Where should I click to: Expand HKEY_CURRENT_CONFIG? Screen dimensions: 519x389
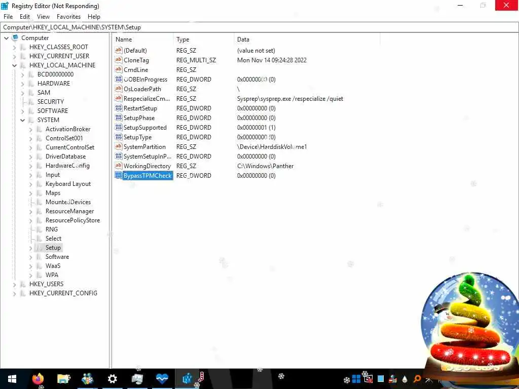click(x=14, y=293)
